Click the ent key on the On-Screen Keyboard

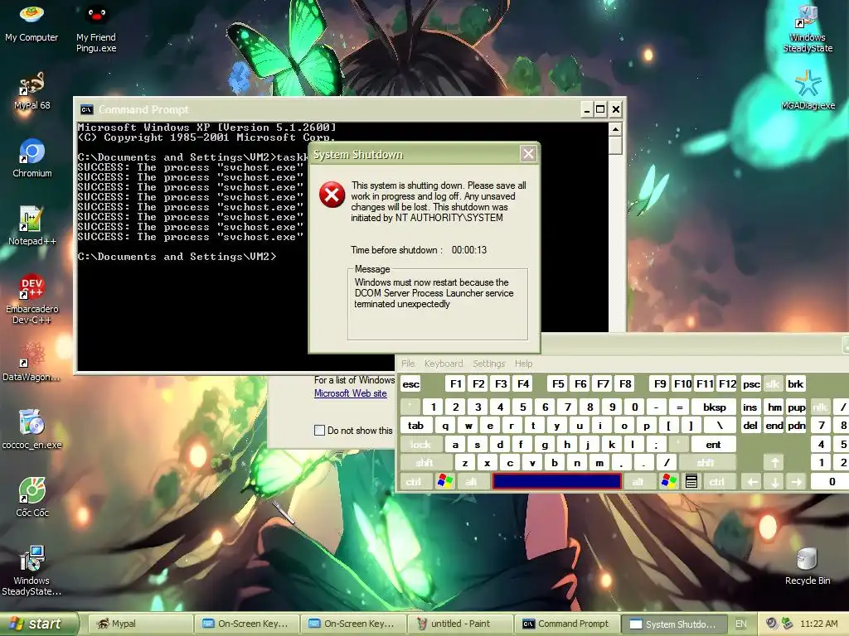[x=713, y=444]
